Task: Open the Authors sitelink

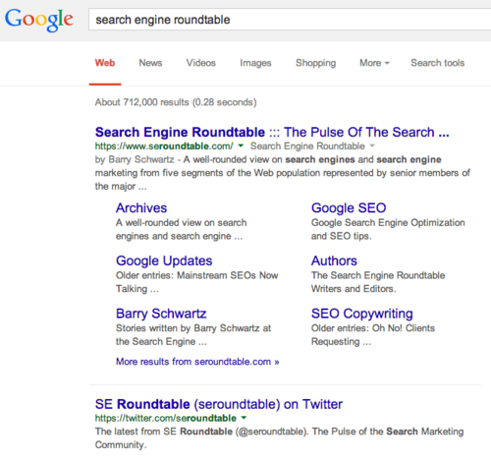Action: pyautogui.click(x=334, y=260)
